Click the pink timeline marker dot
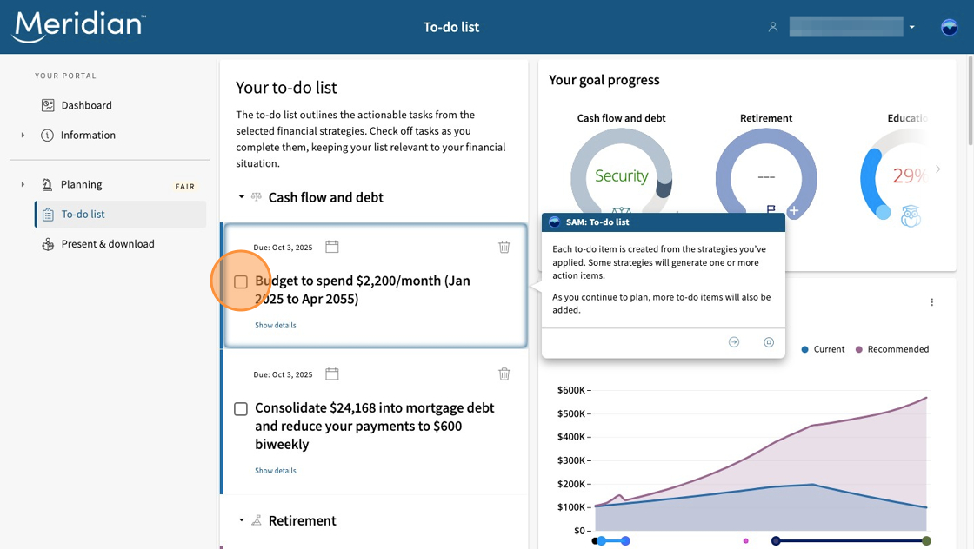974x549 pixels. pyautogui.click(x=745, y=541)
